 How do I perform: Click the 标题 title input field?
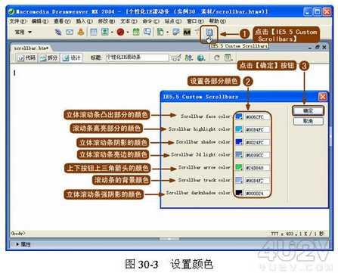click(x=137, y=57)
